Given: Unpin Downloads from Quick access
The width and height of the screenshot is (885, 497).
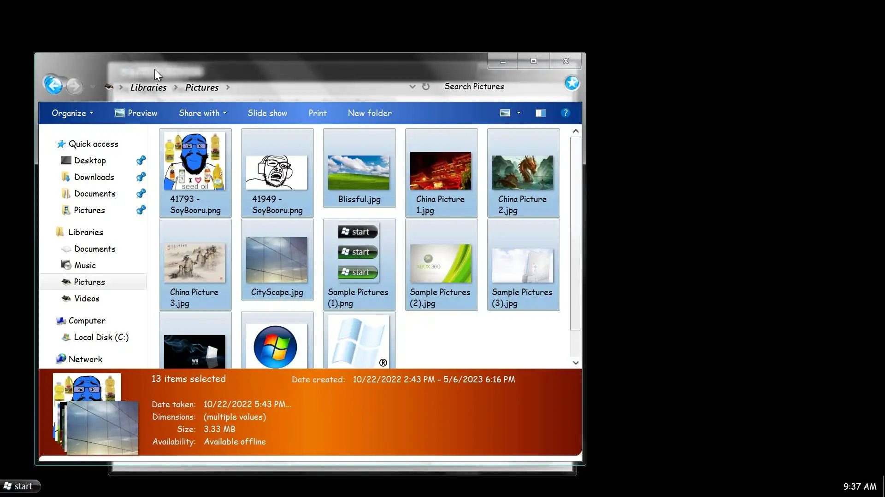Looking at the screenshot, I should tap(141, 177).
